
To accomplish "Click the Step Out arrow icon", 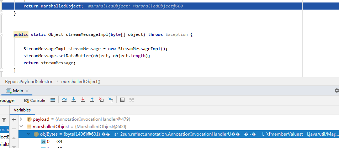I will click(x=92, y=100).
